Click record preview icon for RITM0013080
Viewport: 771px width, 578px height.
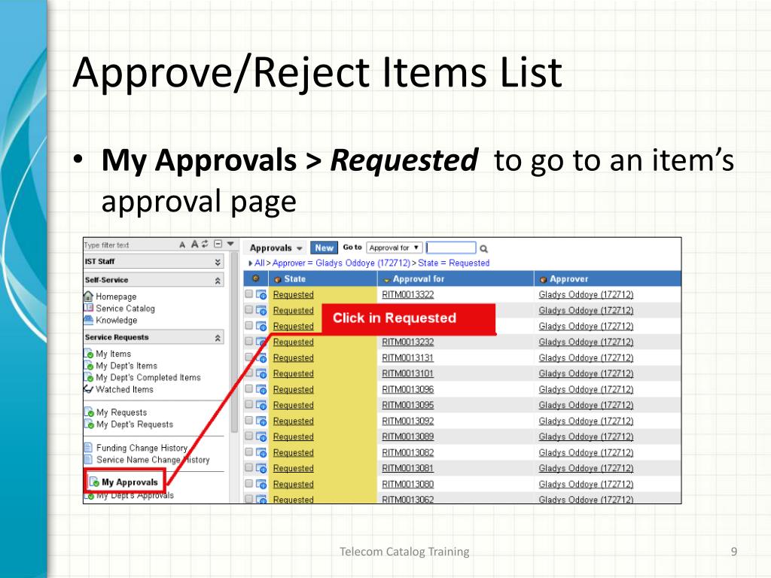pos(261,484)
